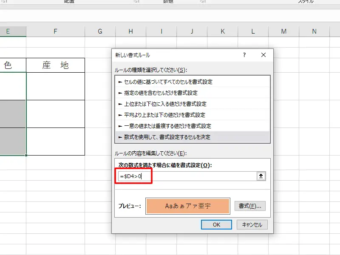Click the 産 地 header cell
Viewport: 340px width, 255px height.
click(x=55, y=65)
